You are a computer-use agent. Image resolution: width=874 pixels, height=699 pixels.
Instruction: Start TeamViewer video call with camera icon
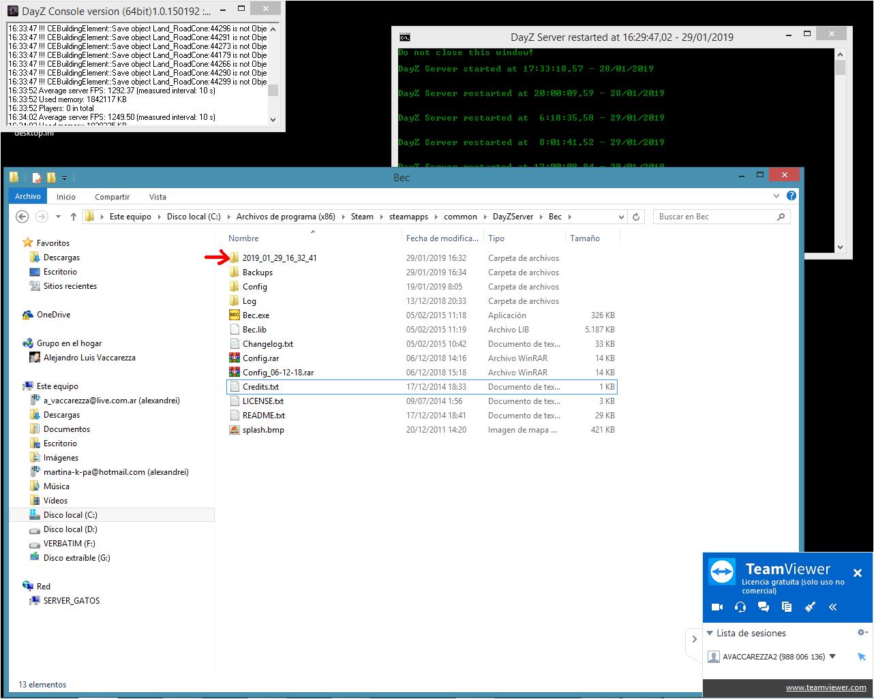[x=717, y=607]
